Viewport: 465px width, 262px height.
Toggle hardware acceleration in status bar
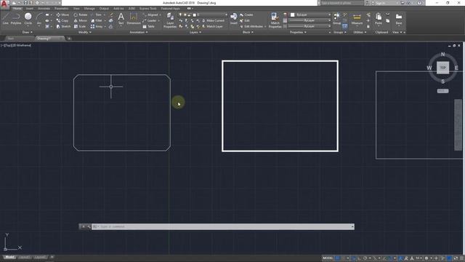pos(449,258)
